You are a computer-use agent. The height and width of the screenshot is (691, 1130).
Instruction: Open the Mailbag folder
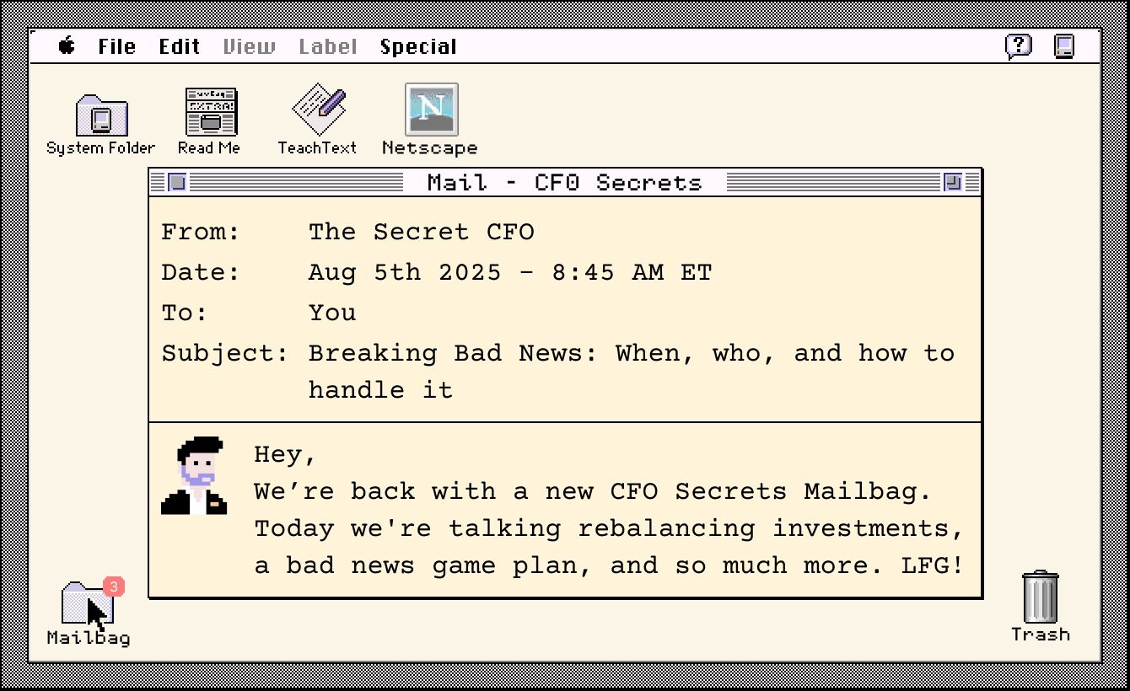pos(88,603)
